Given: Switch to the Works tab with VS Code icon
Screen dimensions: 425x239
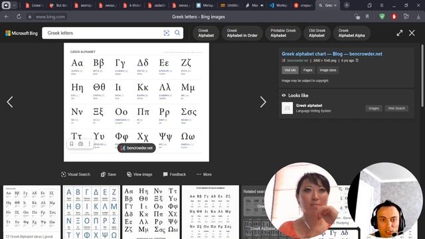Looking at the screenshot, I should tap(278, 5).
